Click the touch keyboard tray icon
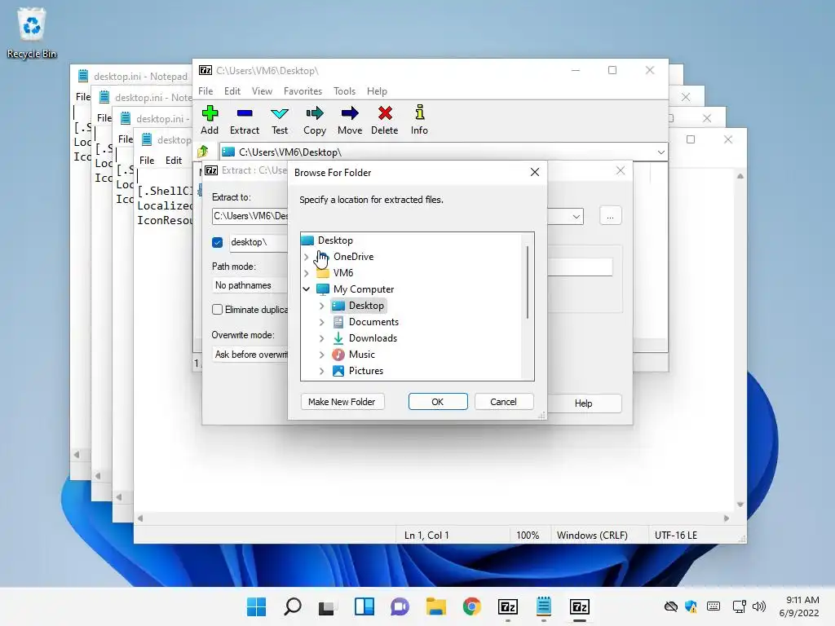835x626 pixels. point(714,606)
